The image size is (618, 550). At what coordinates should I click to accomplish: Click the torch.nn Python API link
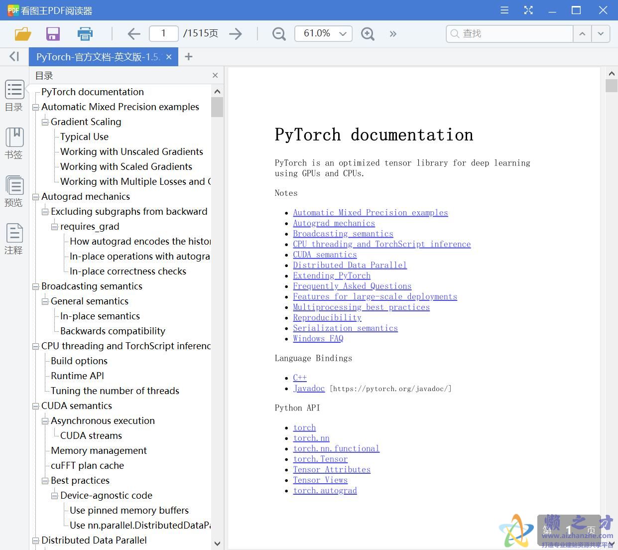[x=311, y=438]
